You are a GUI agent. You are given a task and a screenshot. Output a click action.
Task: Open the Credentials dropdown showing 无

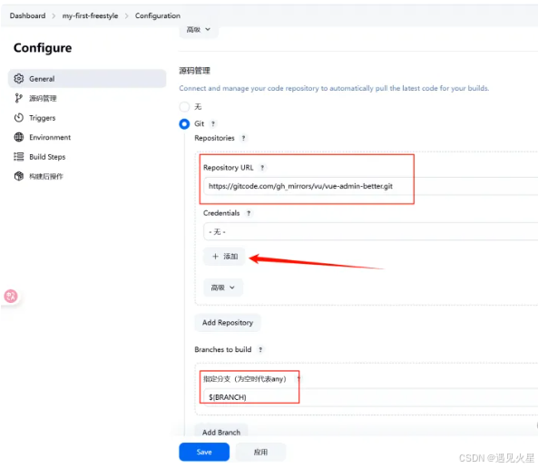coord(370,232)
